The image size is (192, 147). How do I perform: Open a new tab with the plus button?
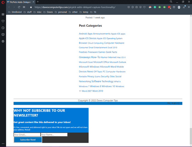point(38,2)
